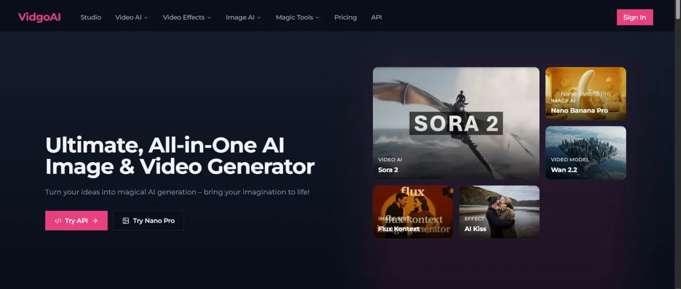Click the Try API button
This screenshot has height=289, width=681.
point(76,220)
